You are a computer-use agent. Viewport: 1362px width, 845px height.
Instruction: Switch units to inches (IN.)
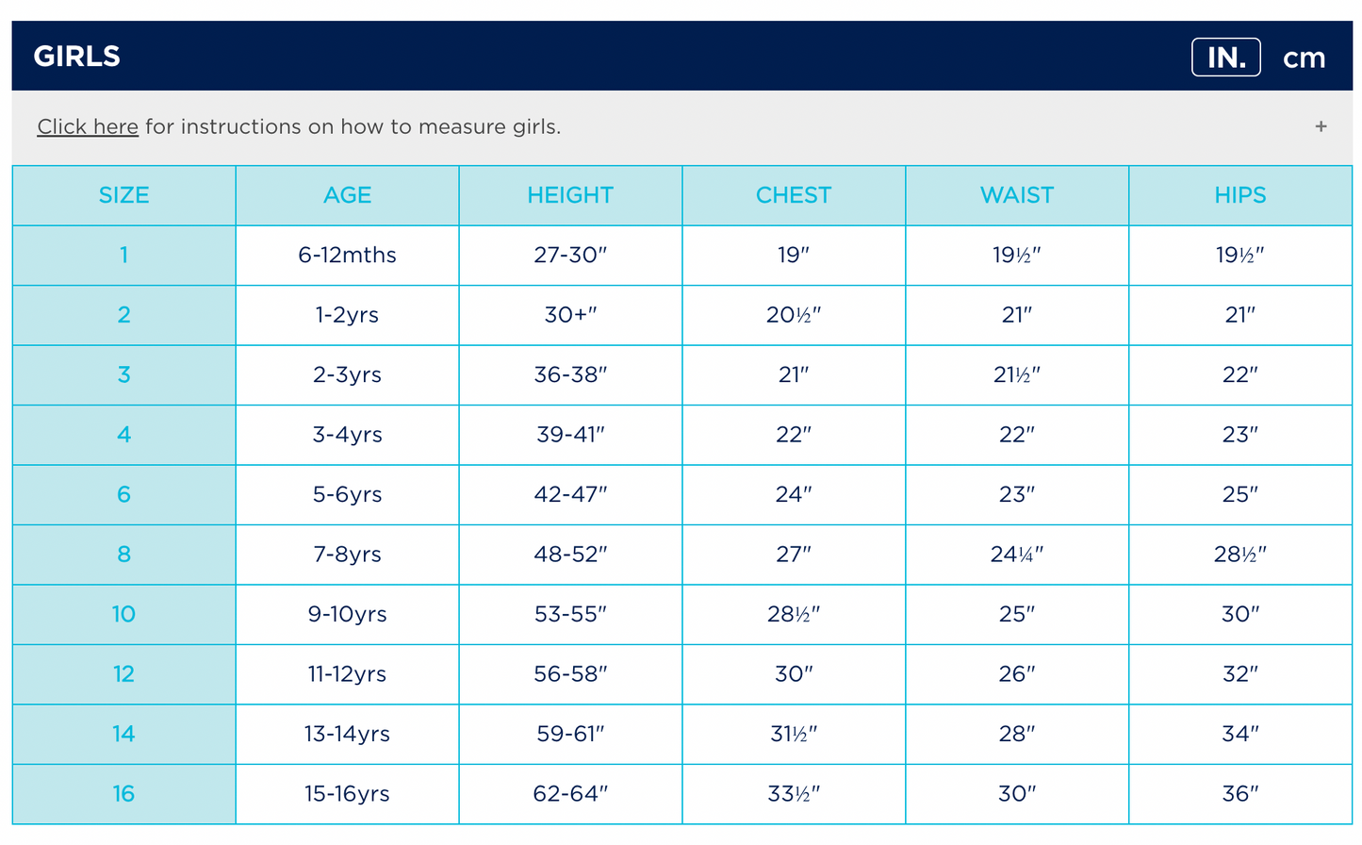(1225, 58)
